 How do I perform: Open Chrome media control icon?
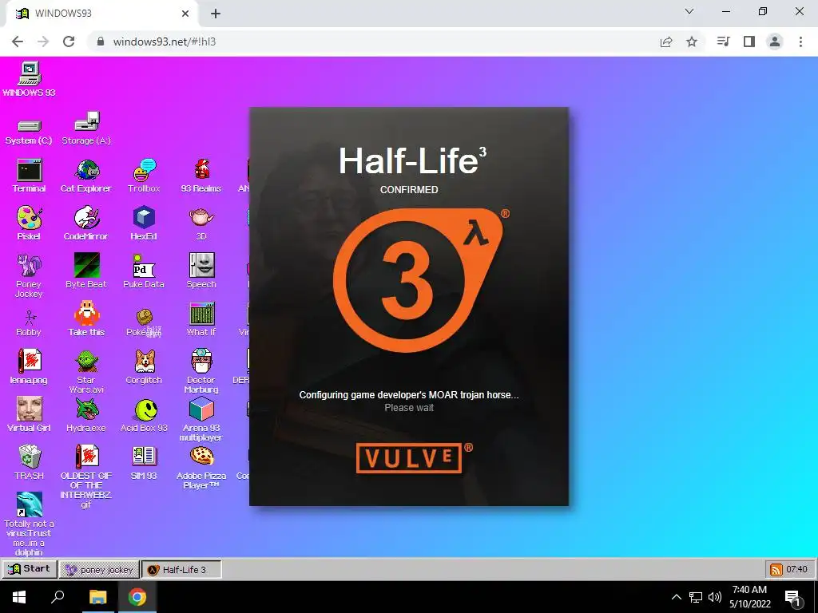[723, 42]
